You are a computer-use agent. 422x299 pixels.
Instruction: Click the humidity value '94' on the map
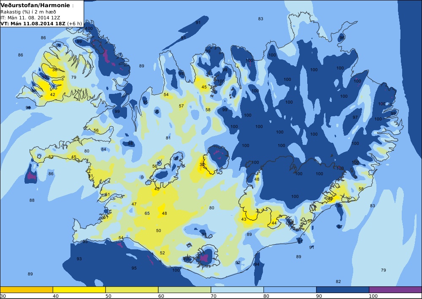(257, 264)
